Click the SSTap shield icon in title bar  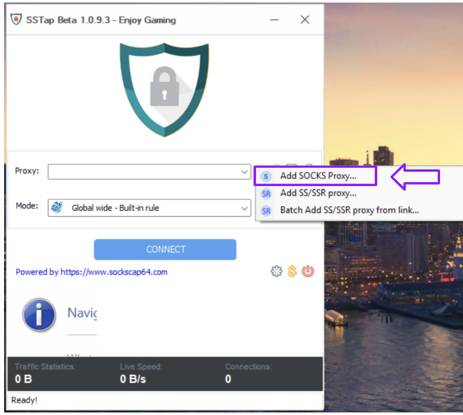click(16, 19)
